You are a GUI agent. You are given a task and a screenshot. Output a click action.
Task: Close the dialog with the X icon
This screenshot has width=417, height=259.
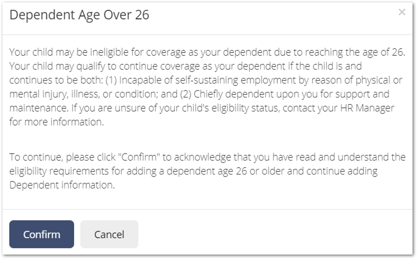click(x=402, y=12)
